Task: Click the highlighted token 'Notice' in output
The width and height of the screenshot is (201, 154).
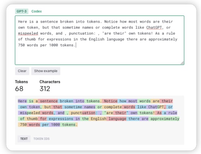Action: (110, 101)
